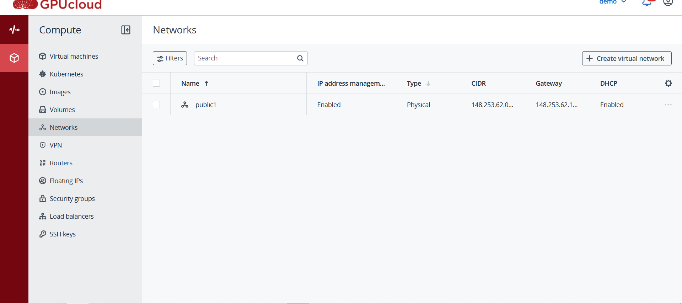Open Kubernetes section
This screenshot has height=304, width=682.
coord(85,74)
